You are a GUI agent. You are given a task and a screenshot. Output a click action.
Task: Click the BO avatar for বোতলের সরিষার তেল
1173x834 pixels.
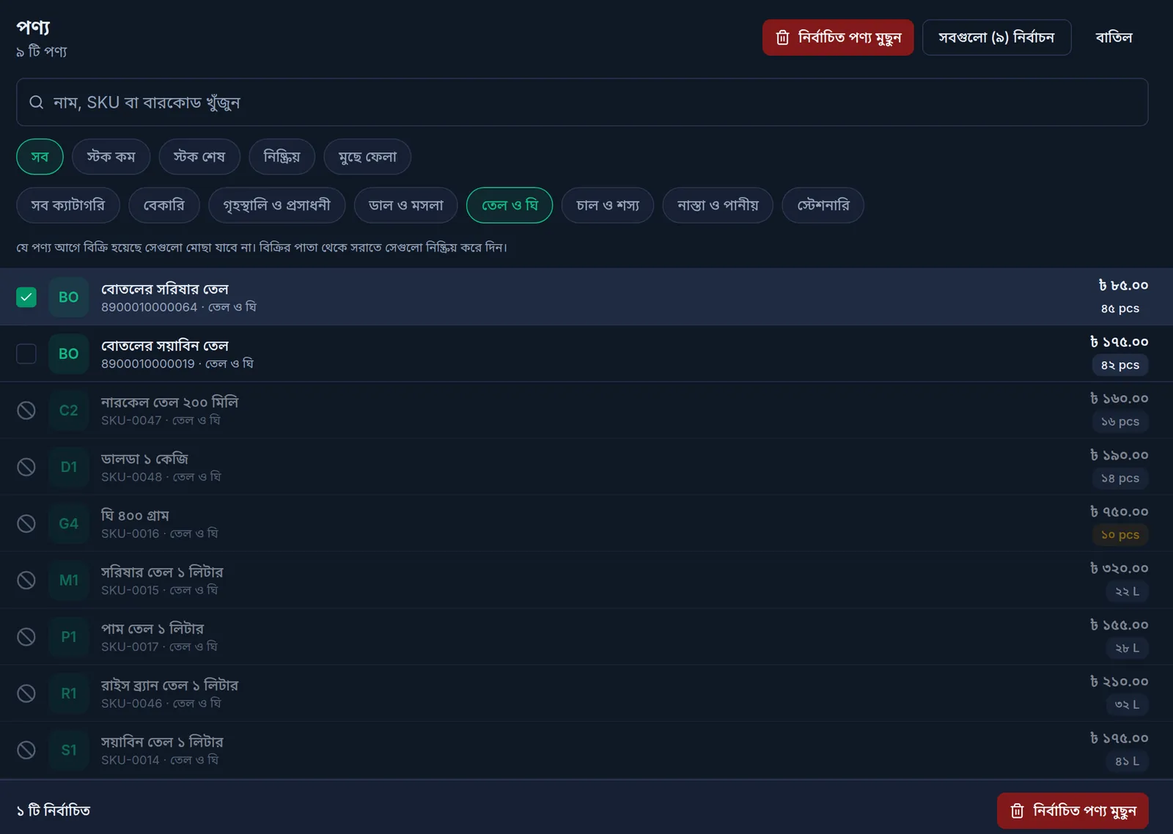69,297
